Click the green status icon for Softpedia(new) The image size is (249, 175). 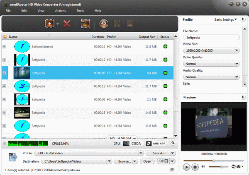(165, 46)
